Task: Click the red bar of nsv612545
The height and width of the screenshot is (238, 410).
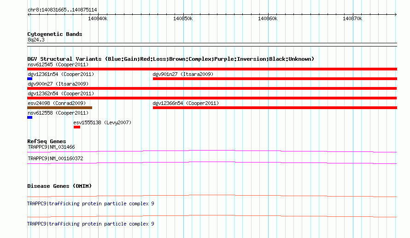Action: [x=212, y=69]
